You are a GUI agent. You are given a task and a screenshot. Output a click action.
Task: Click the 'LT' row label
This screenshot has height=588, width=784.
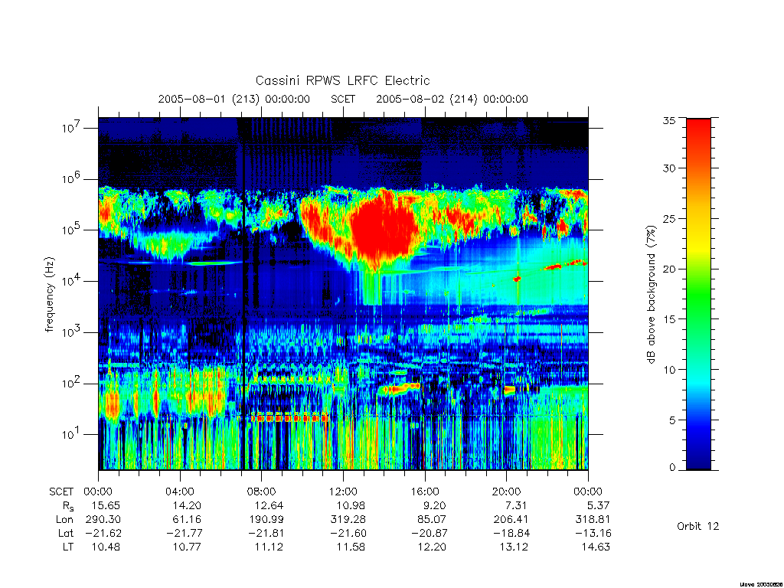[x=68, y=547]
